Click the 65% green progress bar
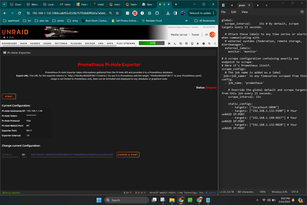The width and height of the screenshot is (307, 205). click(152, 43)
